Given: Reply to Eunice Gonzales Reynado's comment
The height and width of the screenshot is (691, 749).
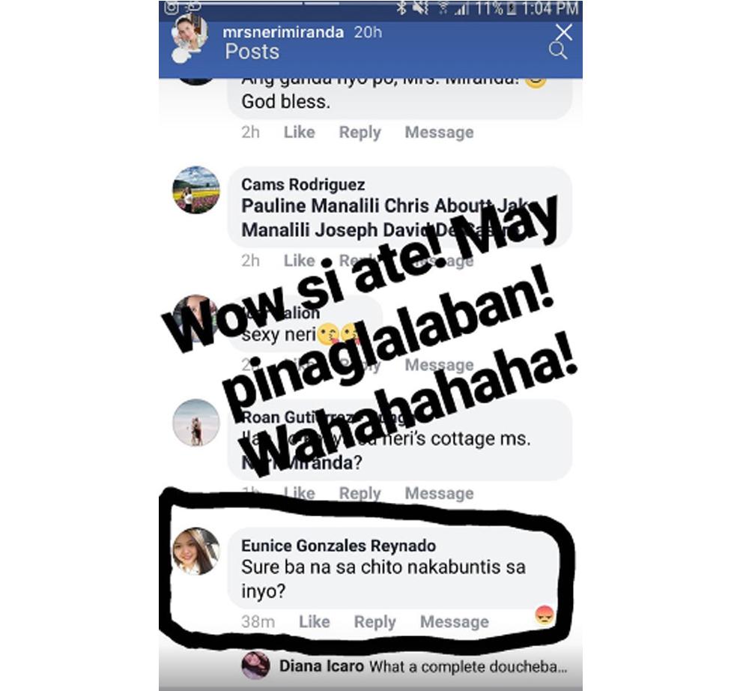Looking at the screenshot, I should click(x=374, y=622).
